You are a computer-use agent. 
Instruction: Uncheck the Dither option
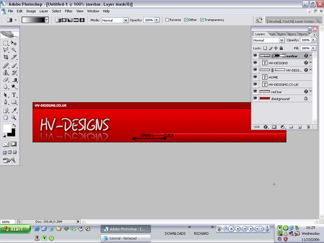[x=186, y=20]
